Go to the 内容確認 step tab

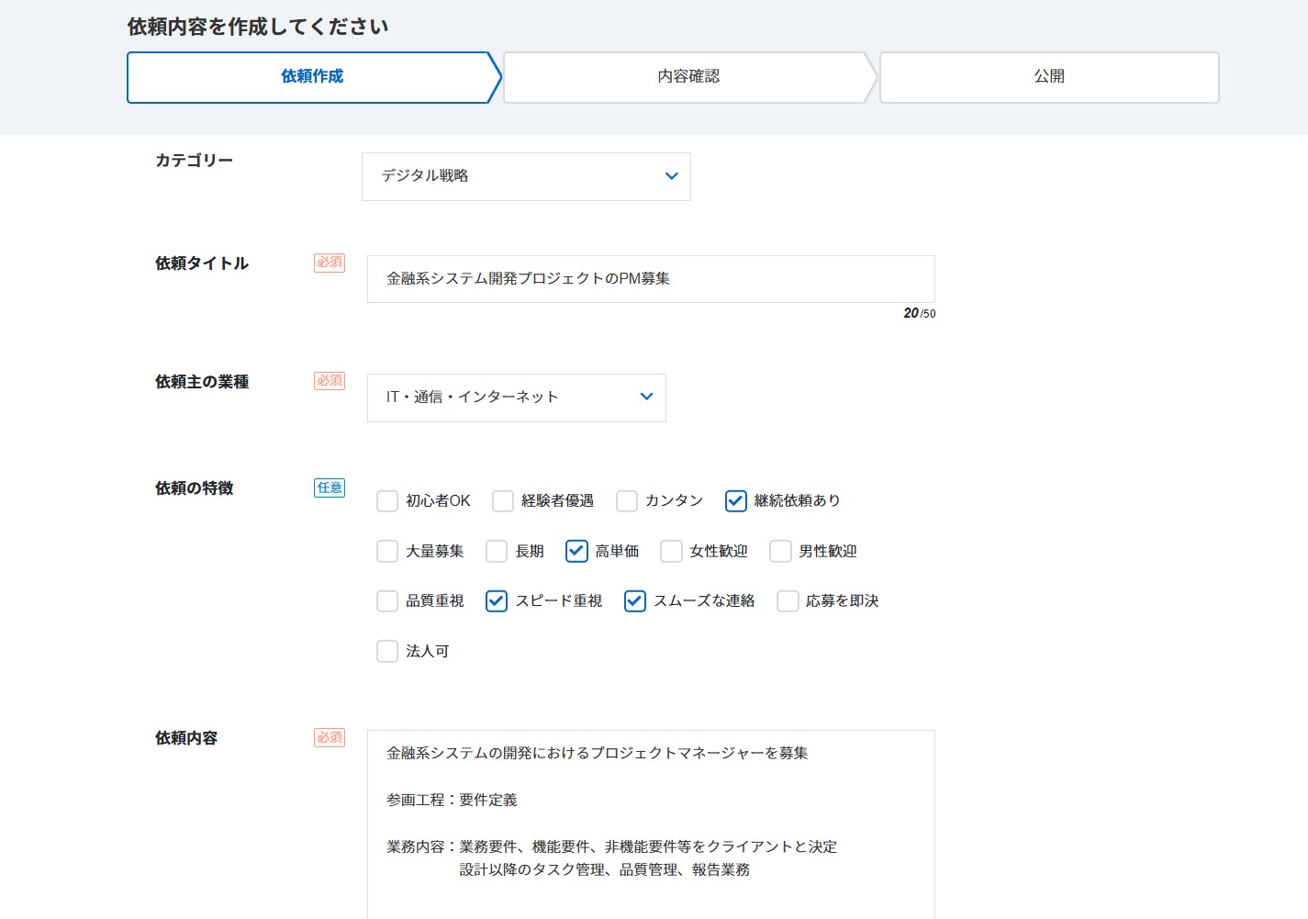coord(688,77)
